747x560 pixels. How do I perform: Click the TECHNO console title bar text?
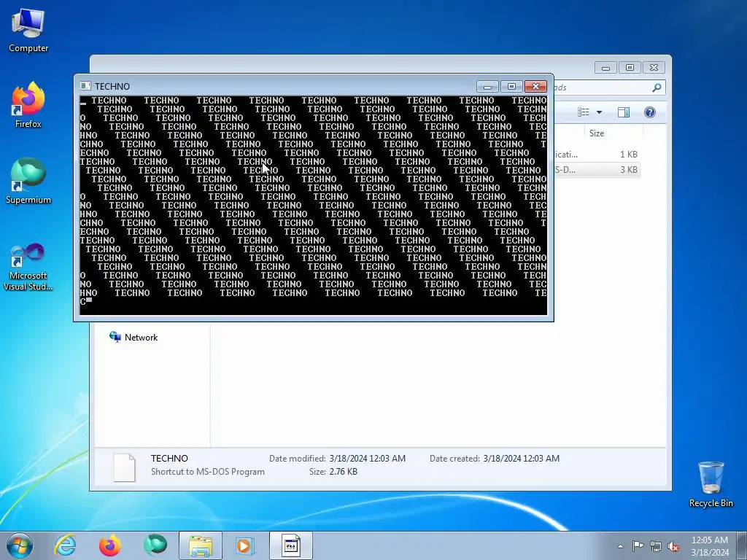click(112, 86)
